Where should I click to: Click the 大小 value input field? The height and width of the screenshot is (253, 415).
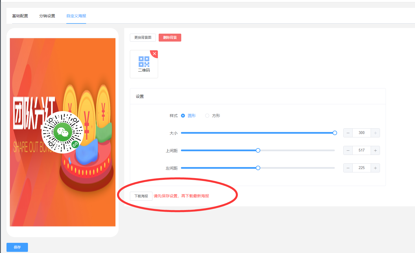coord(362,133)
